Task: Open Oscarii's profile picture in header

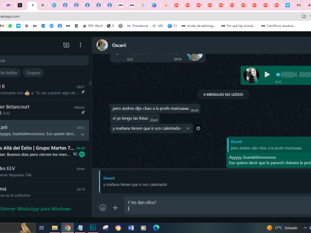Action: click(102, 45)
